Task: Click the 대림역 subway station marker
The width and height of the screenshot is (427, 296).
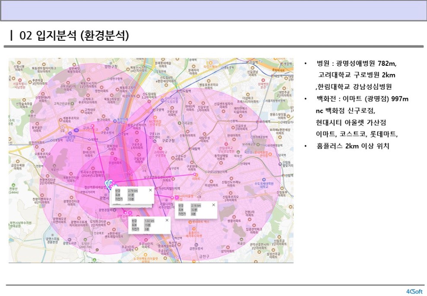Action: point(190,149)
